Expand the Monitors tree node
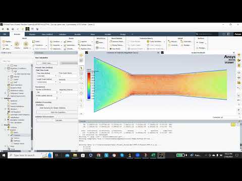This screenshot has width=242, height=181. (x=6, y=109)
